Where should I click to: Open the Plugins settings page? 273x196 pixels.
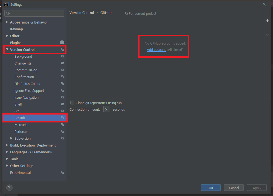pos(16,43)
